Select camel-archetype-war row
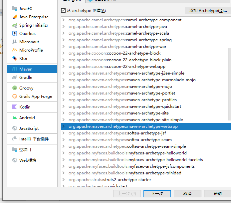 (146, 46)
